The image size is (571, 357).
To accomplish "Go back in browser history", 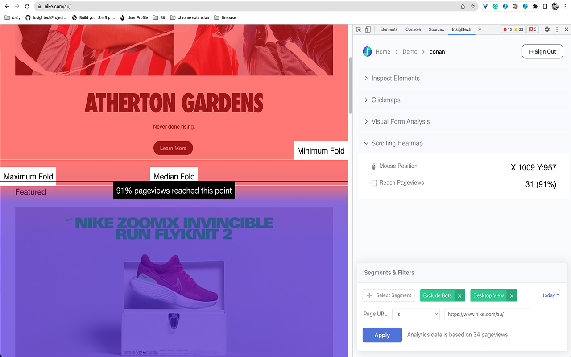I will click(x=7, y=7).
